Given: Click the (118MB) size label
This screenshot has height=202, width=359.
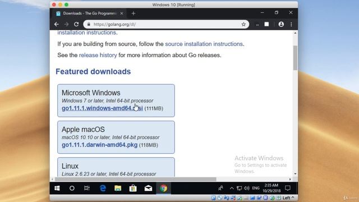Looking at the screenshot, I should click(x=149, y=145).
